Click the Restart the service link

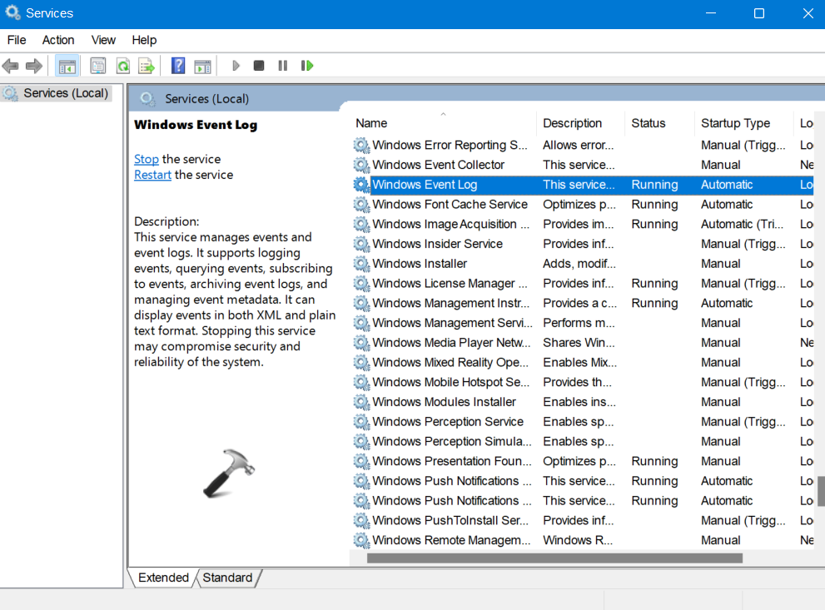point(152,175)
